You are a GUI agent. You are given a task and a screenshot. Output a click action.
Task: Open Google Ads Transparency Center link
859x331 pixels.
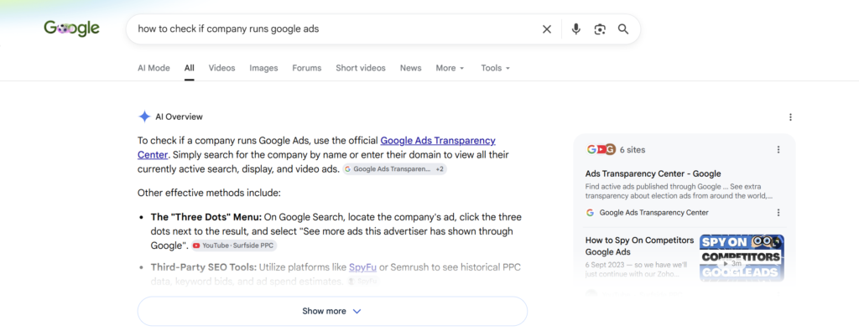438,141
